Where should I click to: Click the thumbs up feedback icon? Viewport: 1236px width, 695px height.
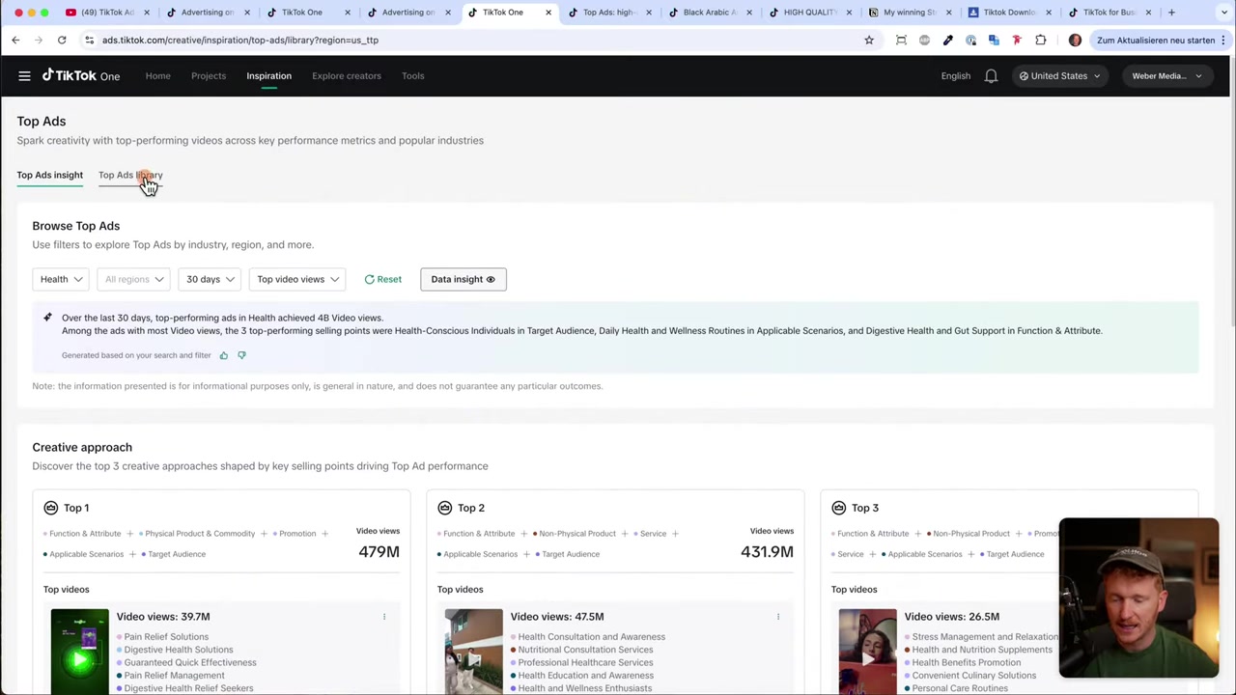pos(223,355)
